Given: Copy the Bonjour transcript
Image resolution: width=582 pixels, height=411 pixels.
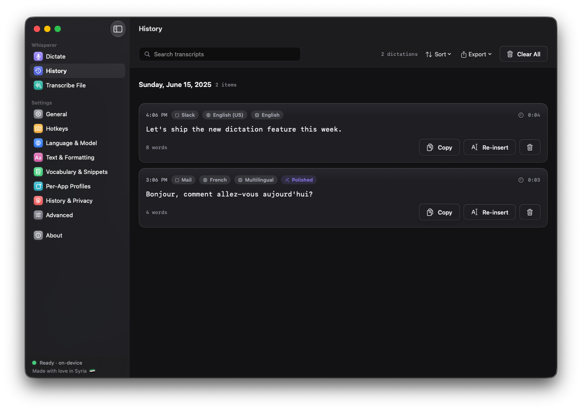Looking at the screenshot, I should pyautogui.click(x=439, y=212).
